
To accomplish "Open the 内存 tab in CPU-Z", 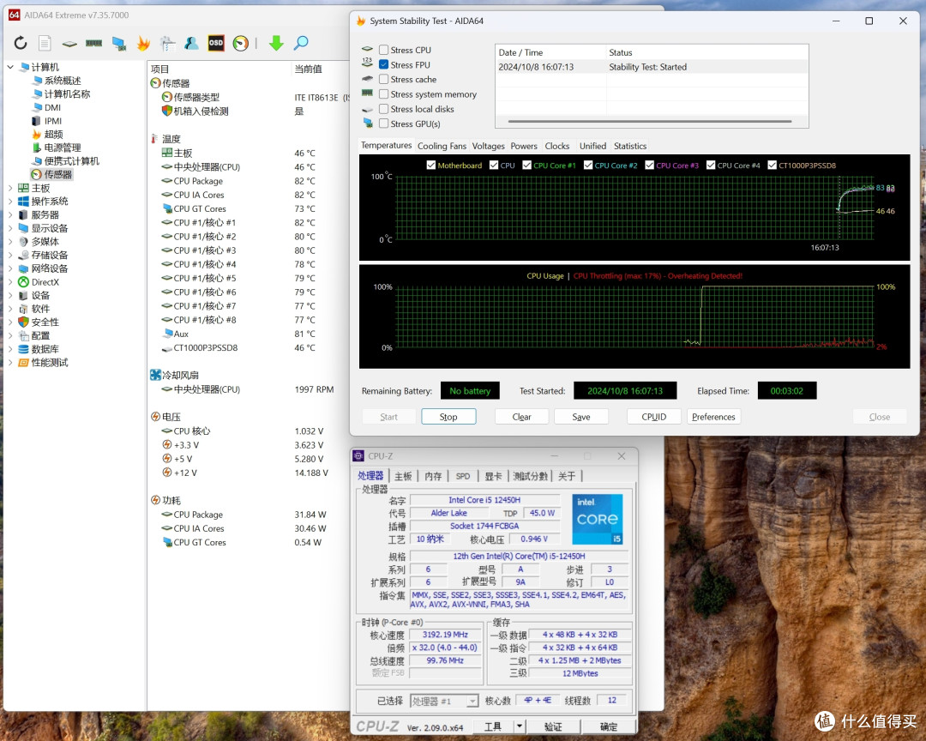I will pos(433,476).
